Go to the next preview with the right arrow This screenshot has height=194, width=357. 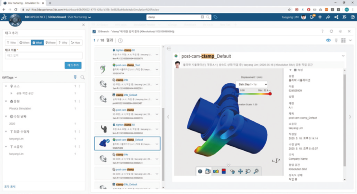coord(350,117)
